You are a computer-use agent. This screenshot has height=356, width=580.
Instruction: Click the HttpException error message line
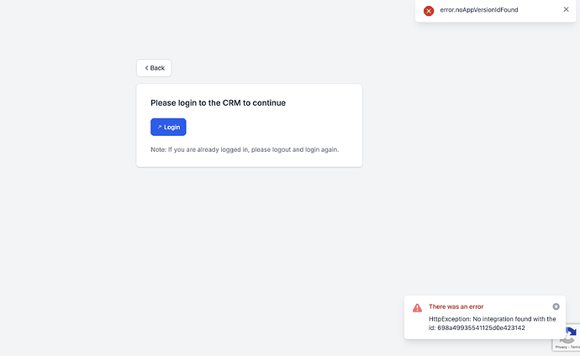click(x=492, y=319)
